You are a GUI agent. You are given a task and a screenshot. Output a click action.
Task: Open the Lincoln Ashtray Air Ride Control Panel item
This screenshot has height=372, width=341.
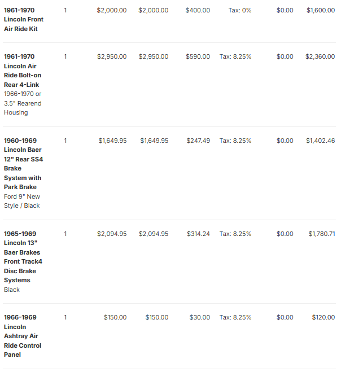pyautogui.click(x=23, y=336)
